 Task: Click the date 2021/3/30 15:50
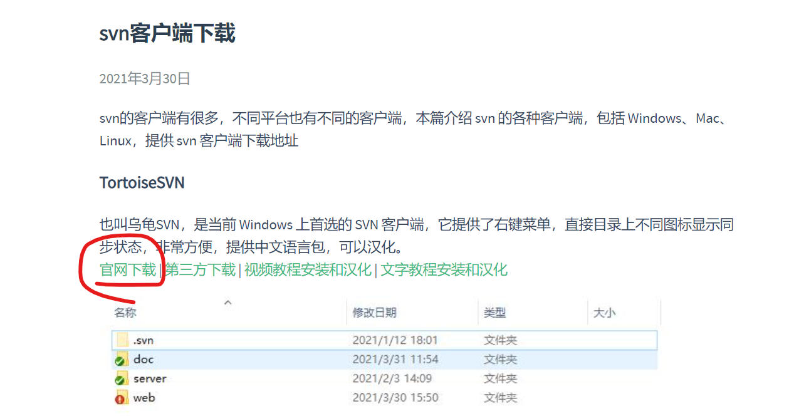click(x=395, y=398)
